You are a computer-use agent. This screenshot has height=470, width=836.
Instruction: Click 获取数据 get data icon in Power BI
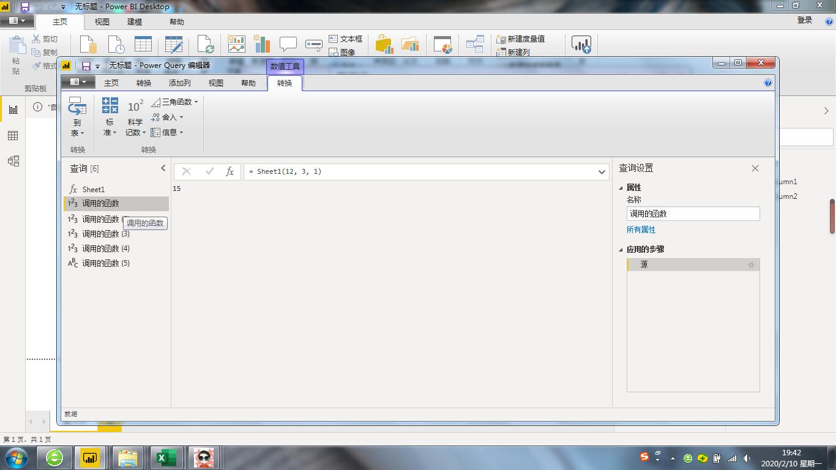point(89,45)
